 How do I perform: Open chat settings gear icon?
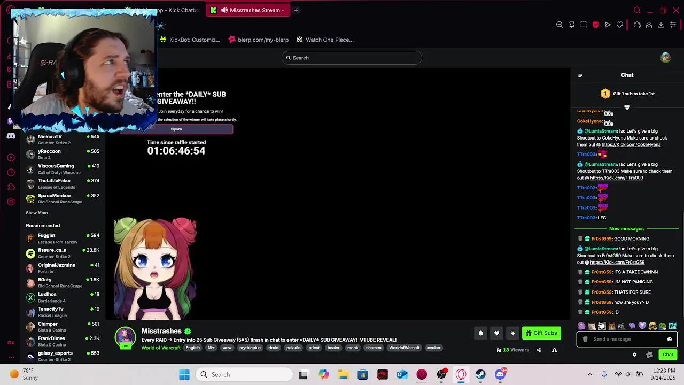click(x=635, y=355)
